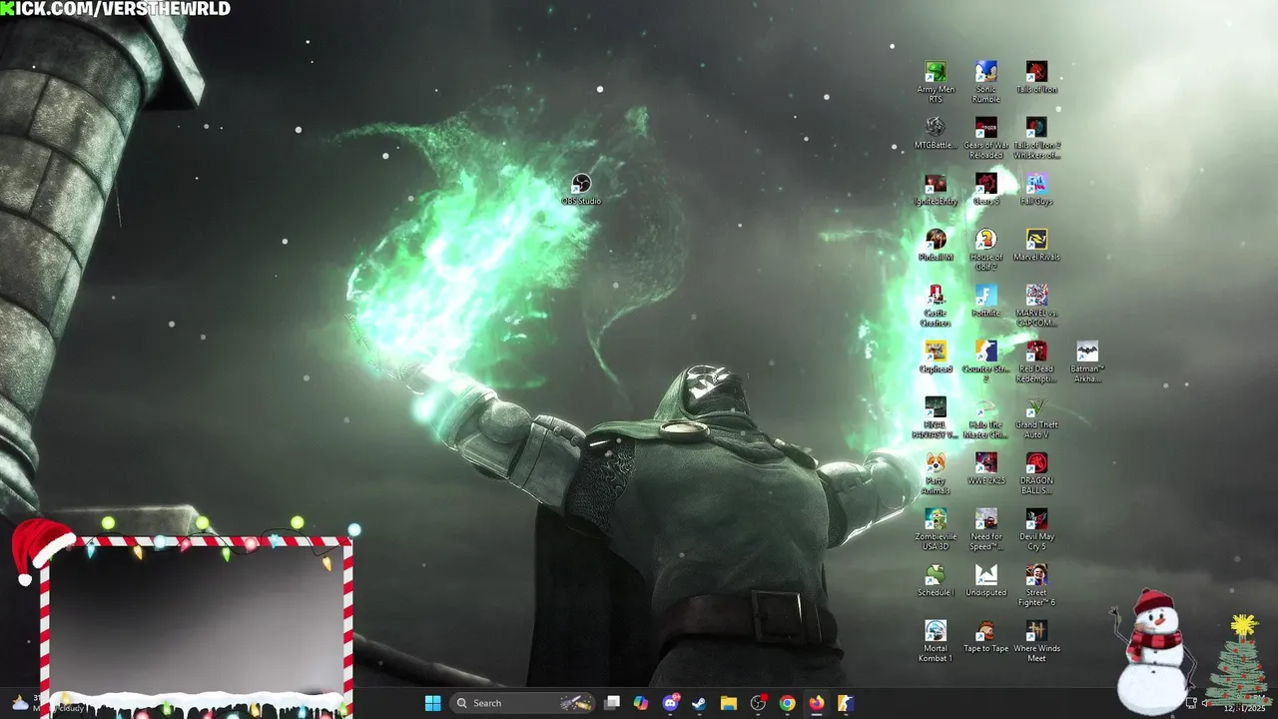
Task: Select the Cuphead shortcut
Action: click(x=936, y=358)
